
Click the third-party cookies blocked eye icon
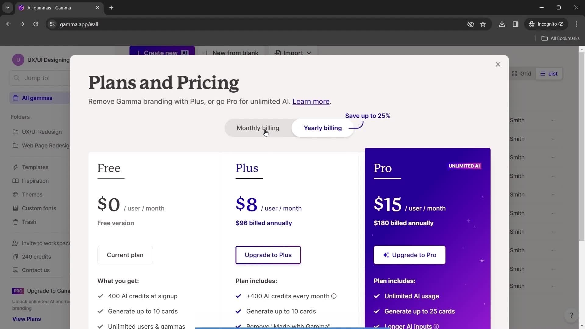coord(470,24)
